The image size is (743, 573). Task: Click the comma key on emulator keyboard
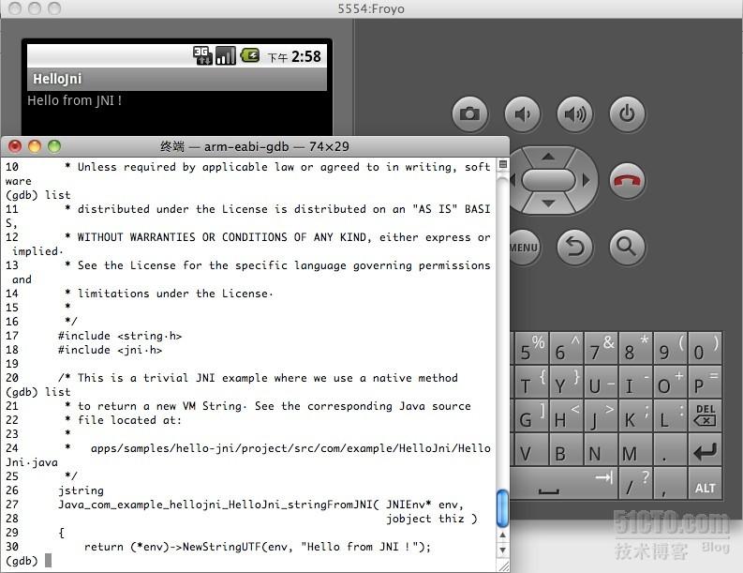pyautogui.click(x=670, y=483)
